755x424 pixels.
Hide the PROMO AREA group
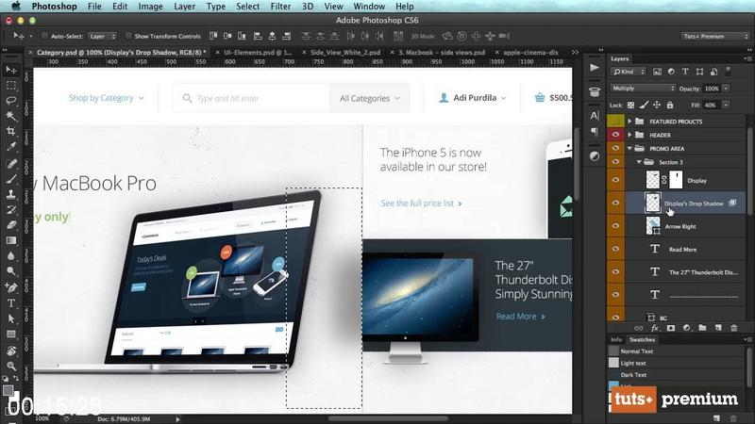click(616, 149)
